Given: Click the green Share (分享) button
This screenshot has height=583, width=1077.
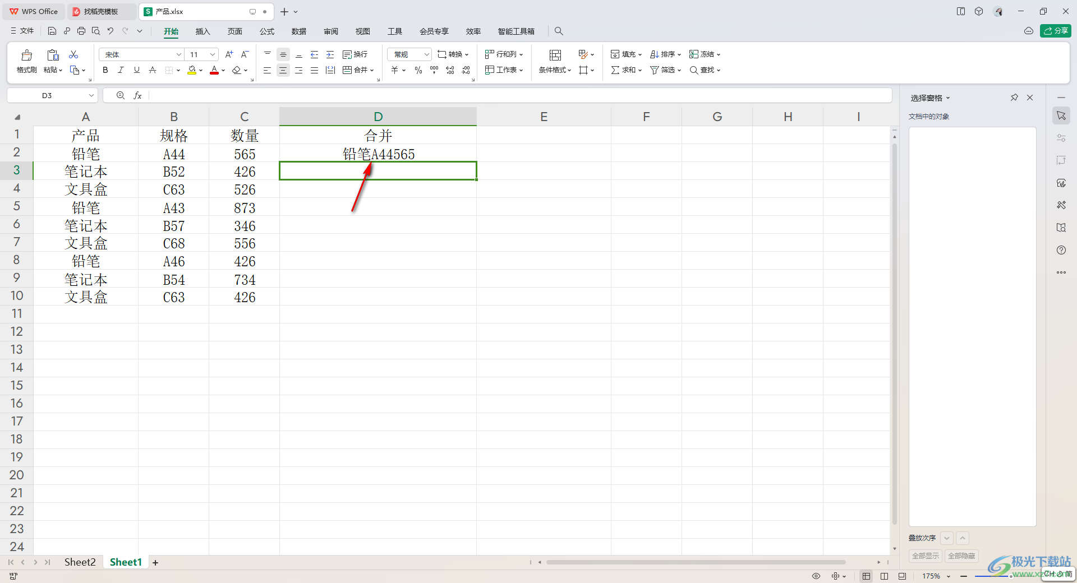Looking at the screenshot, I should tap(1055, 31).
